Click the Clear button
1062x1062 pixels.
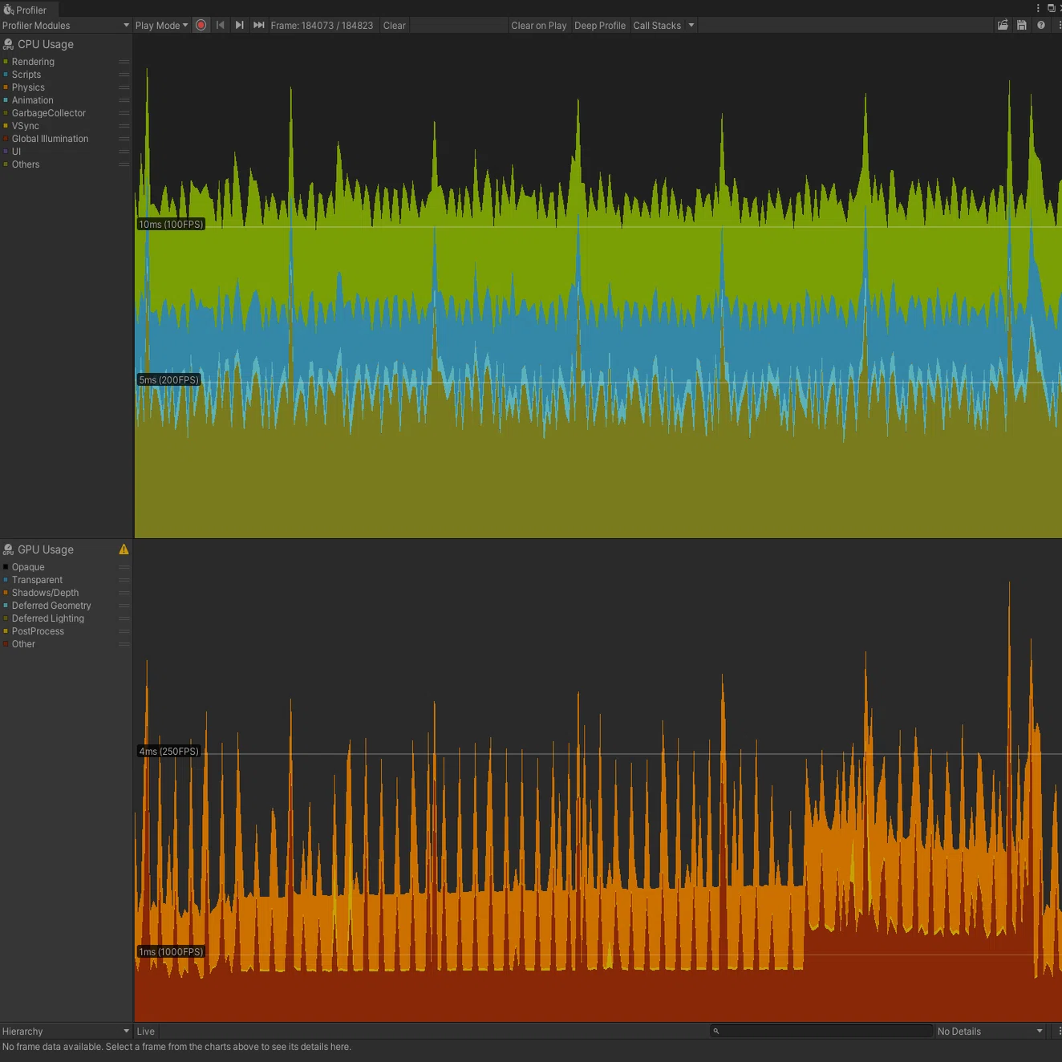click(395, 26)
